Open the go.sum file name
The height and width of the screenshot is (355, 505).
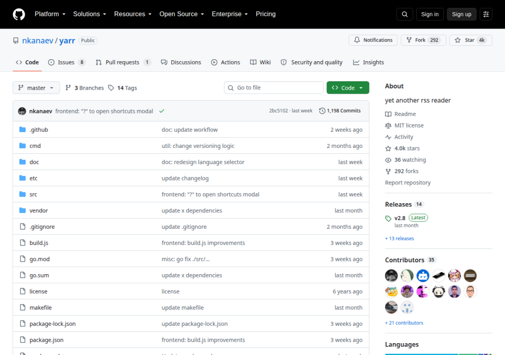coord(39,275)
